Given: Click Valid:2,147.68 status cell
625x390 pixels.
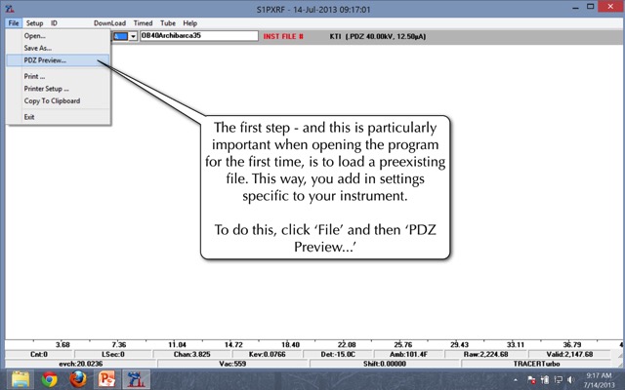Looking at the screenshot, I should tap(569, 354).
